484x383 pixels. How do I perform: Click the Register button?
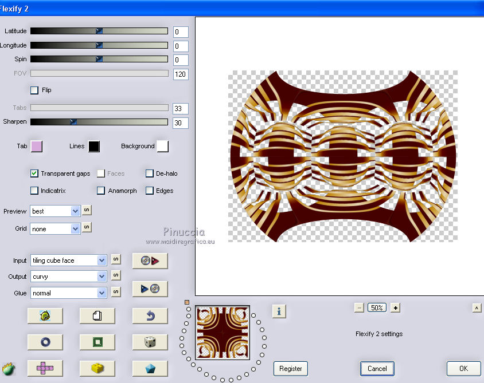coord(291,369)
